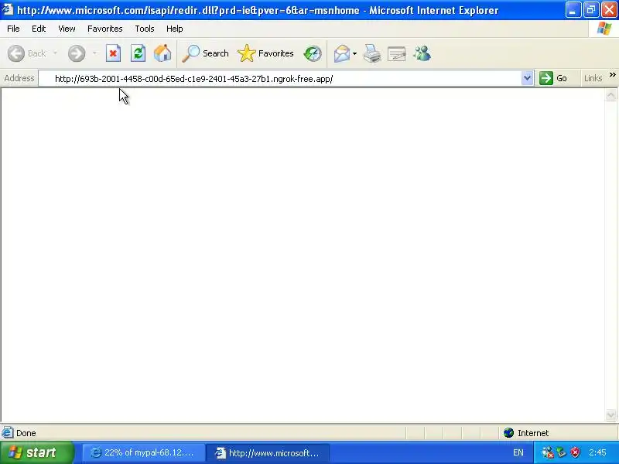The height and width of the screenshot is (464, 619).
Task: Click the Mail envelope icon
Action: click(342, 53)
